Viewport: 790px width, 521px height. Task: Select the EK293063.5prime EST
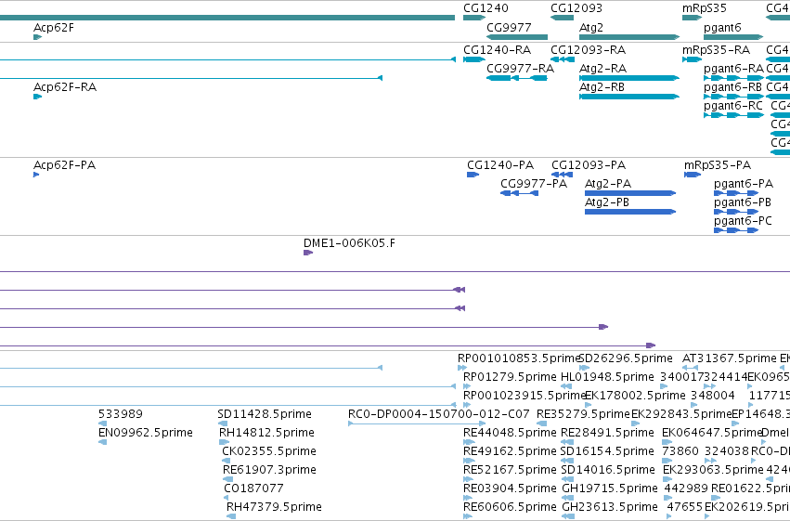coord(667,480)
